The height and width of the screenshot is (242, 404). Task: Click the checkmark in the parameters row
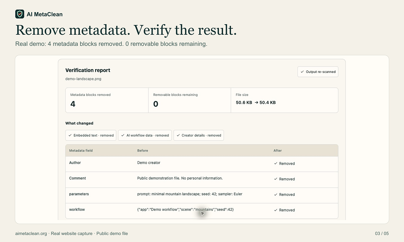[x=276, y=195]
